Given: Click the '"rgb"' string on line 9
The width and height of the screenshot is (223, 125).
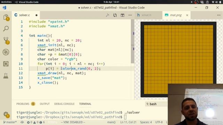Looking at the screenshot, I should 70,59.
